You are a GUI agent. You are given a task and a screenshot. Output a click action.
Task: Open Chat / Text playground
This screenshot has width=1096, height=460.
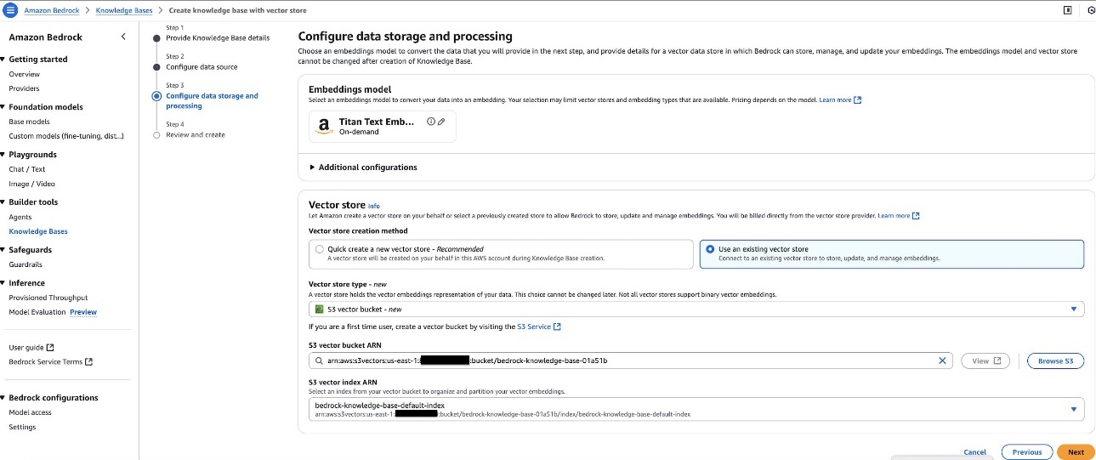[27, 169]
